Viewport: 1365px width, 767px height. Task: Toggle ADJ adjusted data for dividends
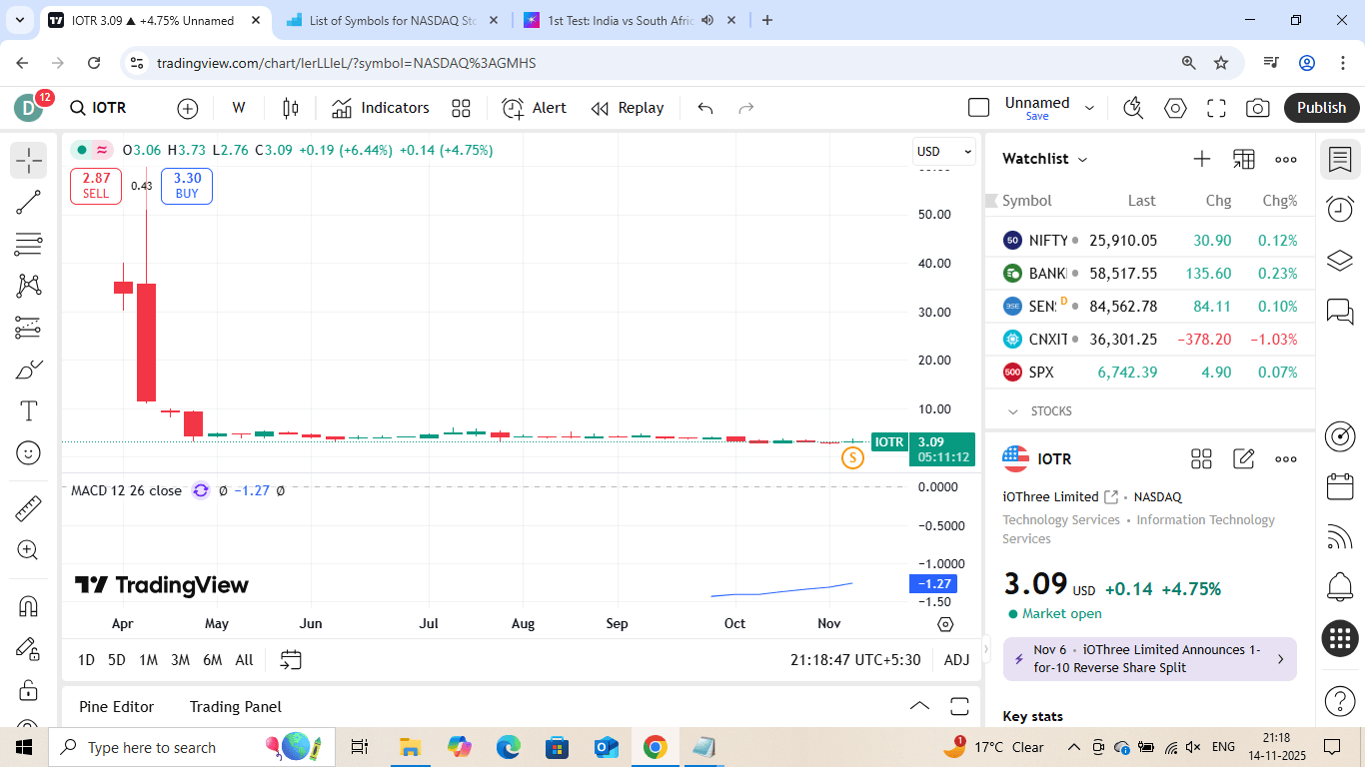[956, 660]
